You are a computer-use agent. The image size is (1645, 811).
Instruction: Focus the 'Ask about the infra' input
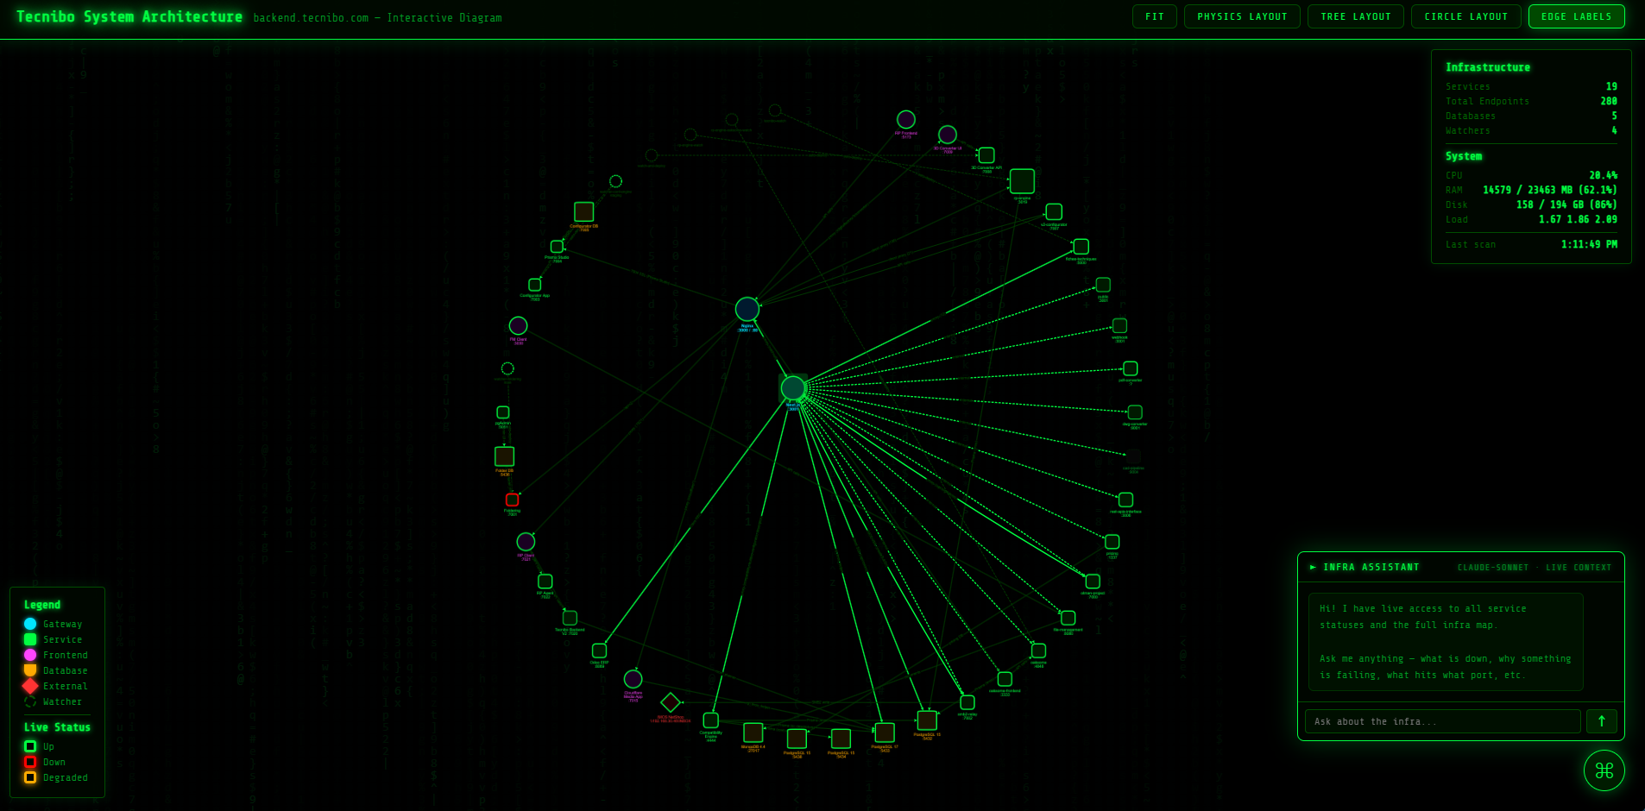tap(1442, 721)
